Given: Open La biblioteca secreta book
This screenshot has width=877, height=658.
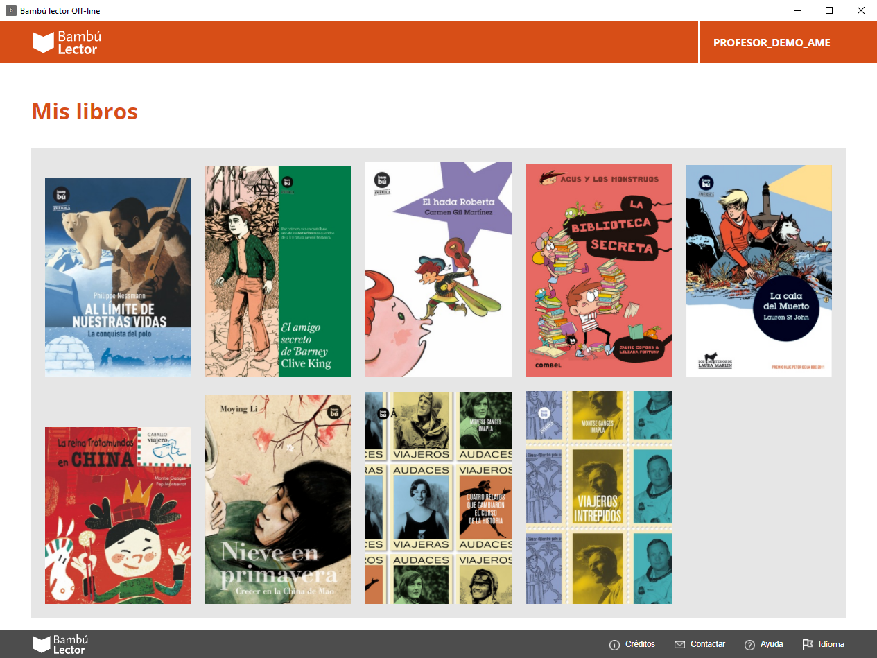Looking at the screenshot, I should 598,270.
